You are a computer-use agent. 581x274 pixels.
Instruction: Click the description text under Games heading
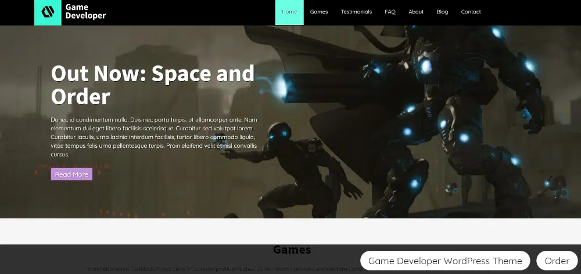tap(221, 269)
